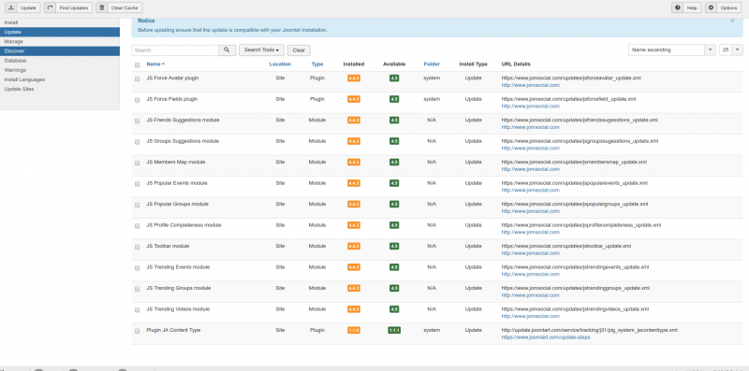Viewport: 749px width, 371px height.
Task: Open the joomlart.com update-steps link
Action: [546, 337]
